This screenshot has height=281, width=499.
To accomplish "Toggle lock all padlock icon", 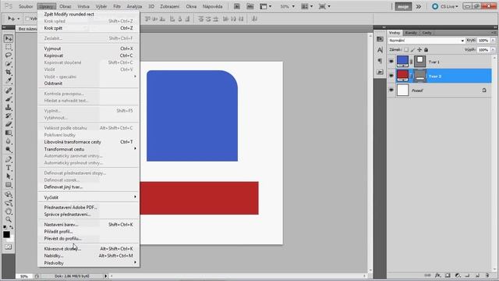I will click(426, 50).
